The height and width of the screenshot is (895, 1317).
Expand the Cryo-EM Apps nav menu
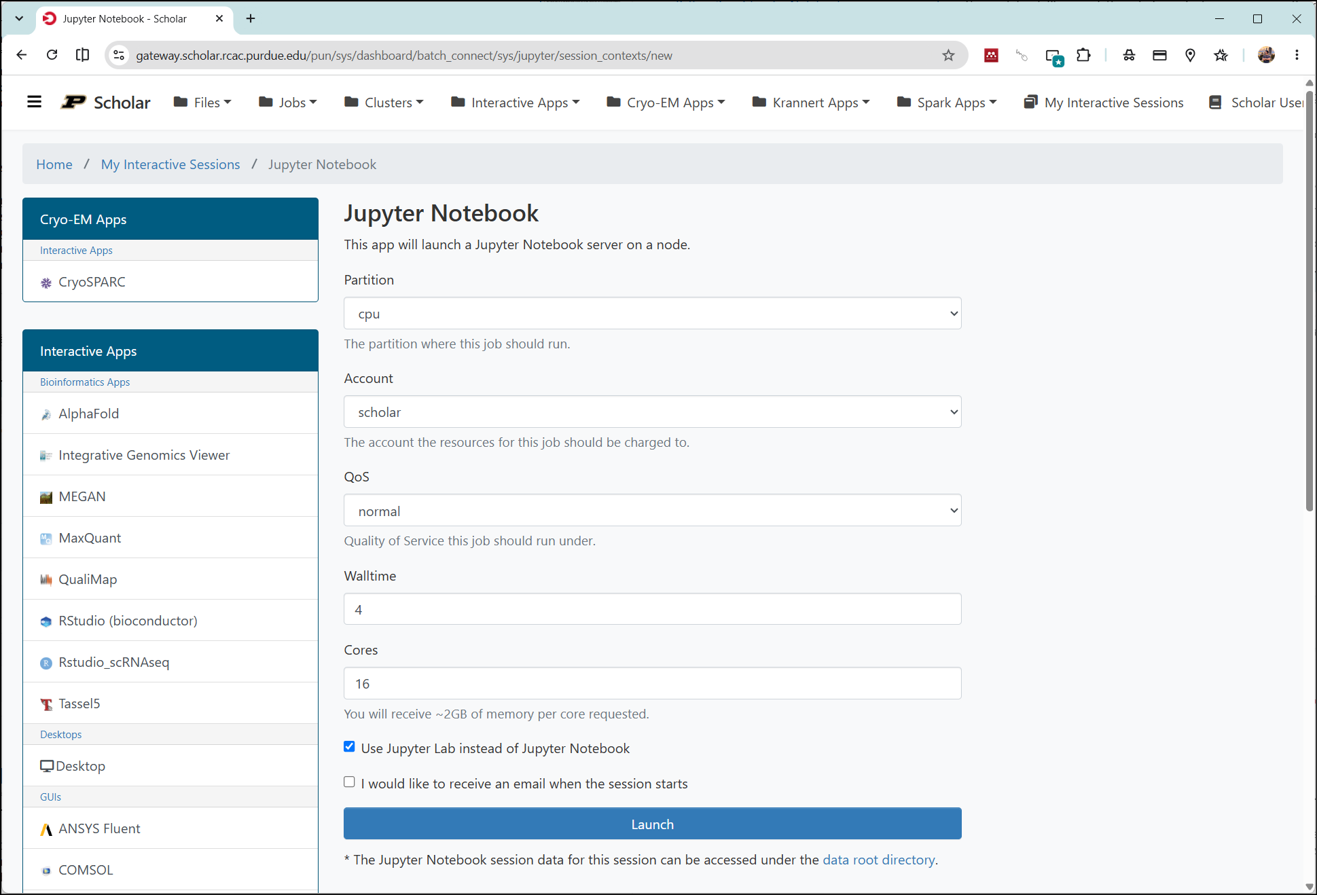tap(666, 102)
